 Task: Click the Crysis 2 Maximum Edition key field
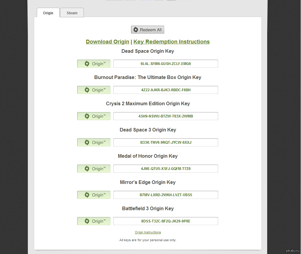click(165, 116)
